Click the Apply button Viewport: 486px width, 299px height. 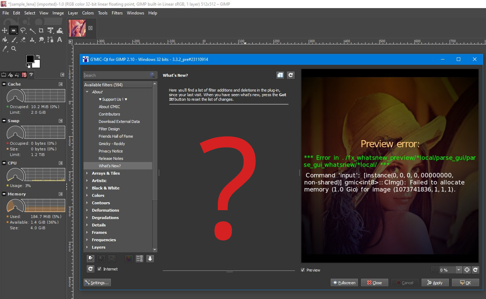[x=435, y=282]
